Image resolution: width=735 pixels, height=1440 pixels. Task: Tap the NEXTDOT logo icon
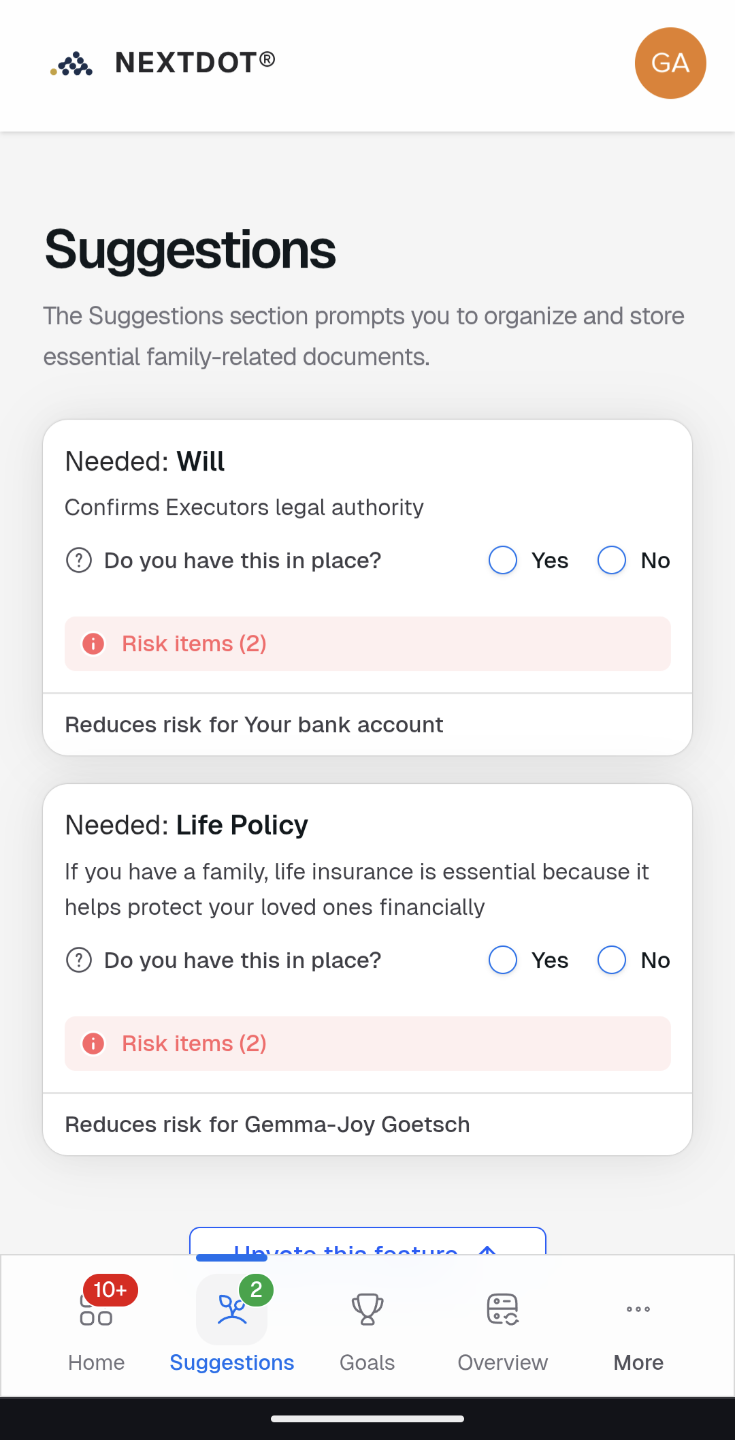tap(71, 63)
